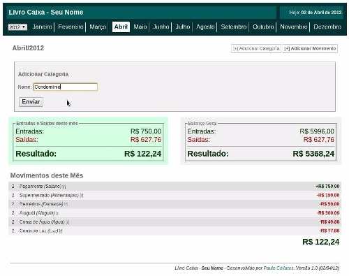Click the Conta de Água (Água) row text
The height and width of the screenshot is (276, 349).
(42, 221)
